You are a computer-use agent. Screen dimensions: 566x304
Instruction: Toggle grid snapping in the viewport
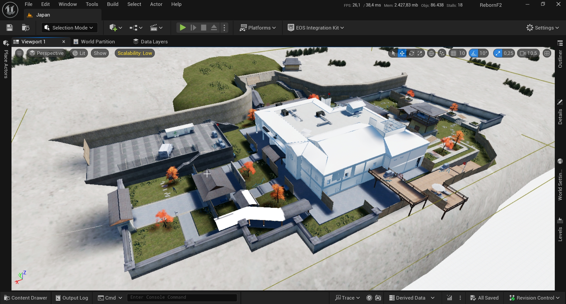pos(453,53)
